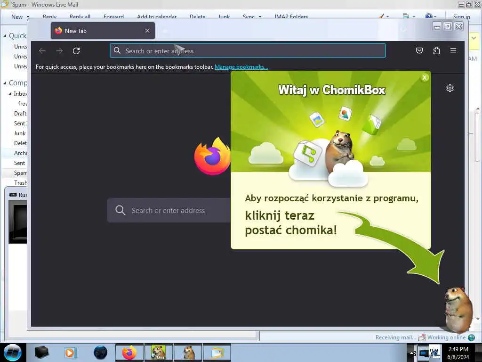
Task: Select Spam folder in Live Mail
Action: click(x=20, y=173)
